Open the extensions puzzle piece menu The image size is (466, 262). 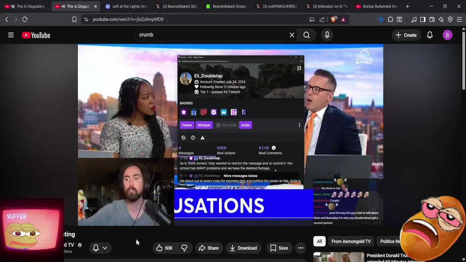pos(390,19)
